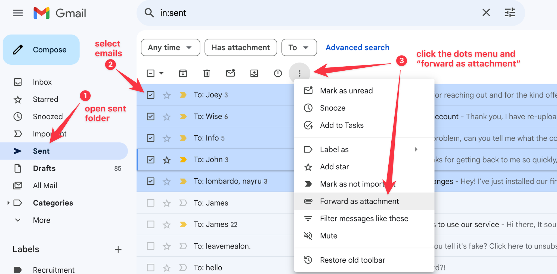Click the mark as unread envelope icon
Screen dimensions: 557x274
point(230,73)
